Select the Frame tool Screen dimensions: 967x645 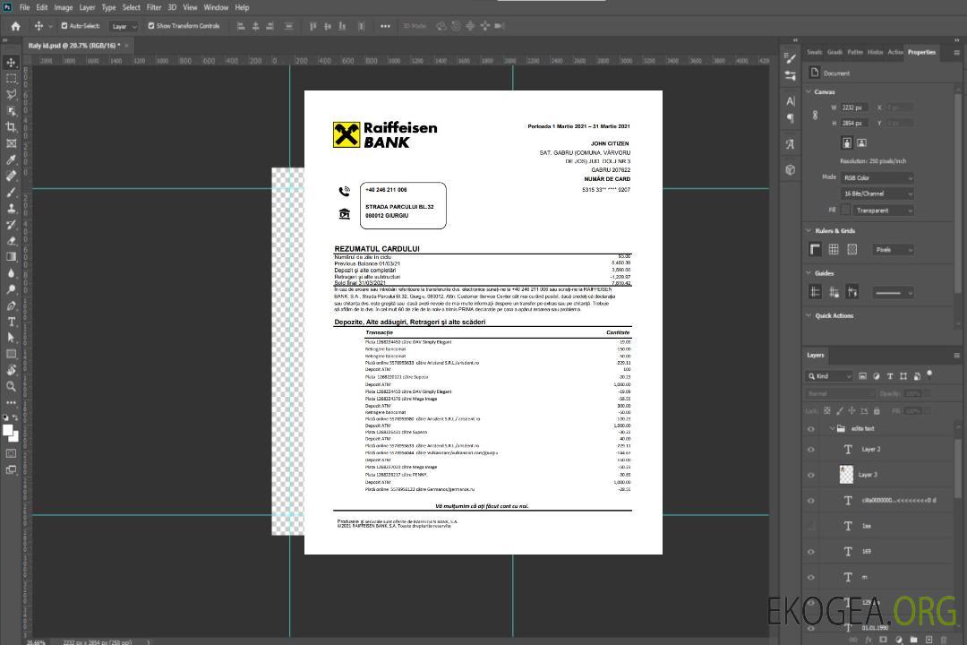point(11,143)
